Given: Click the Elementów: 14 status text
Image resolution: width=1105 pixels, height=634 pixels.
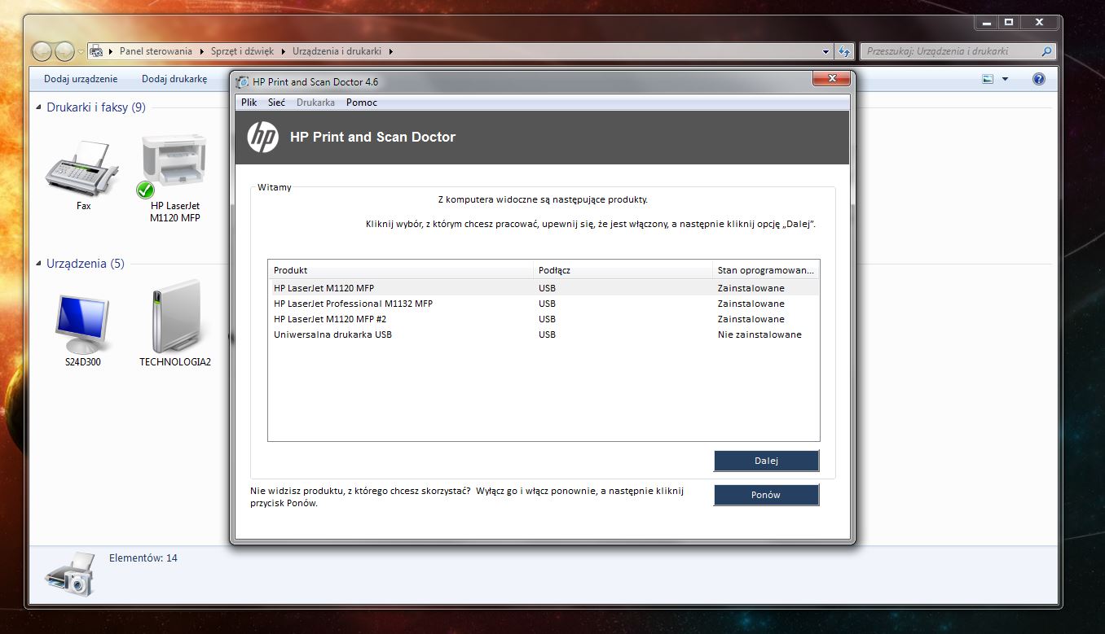Looking at the screenshot, I should pos(143,558).
